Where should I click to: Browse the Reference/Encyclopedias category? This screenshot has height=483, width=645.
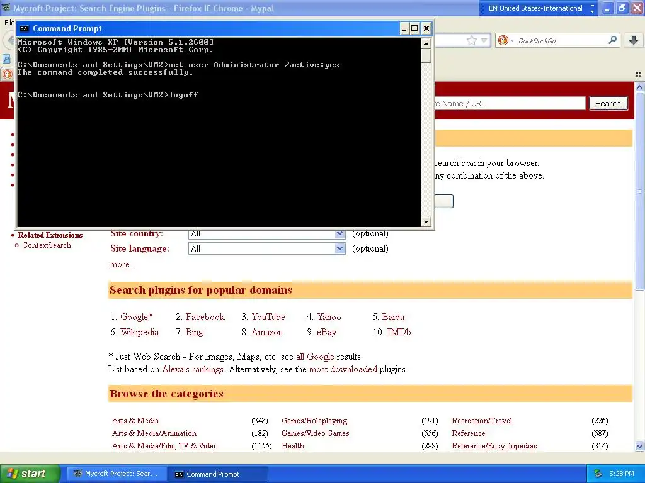[x=494, y=446]
